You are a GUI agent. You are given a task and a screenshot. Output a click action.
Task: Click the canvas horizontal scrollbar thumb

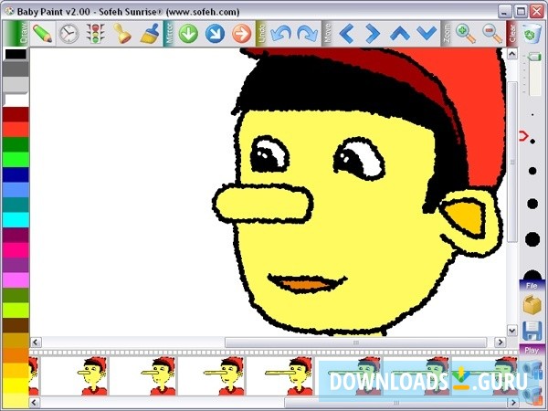coord(355,342)
